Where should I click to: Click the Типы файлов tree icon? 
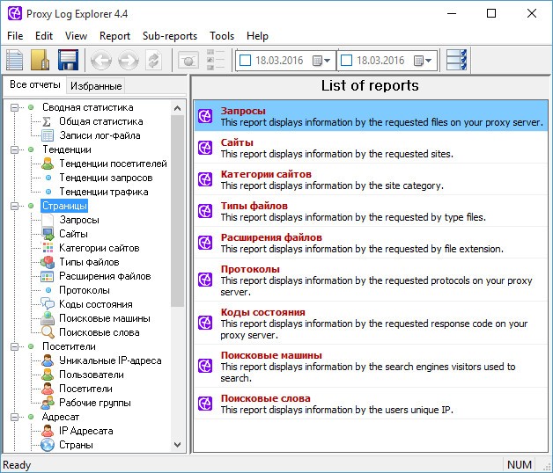pos(48,262)
